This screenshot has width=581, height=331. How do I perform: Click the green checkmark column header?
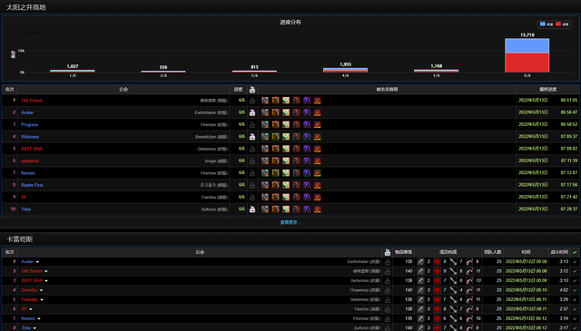[x=575, y=252]
